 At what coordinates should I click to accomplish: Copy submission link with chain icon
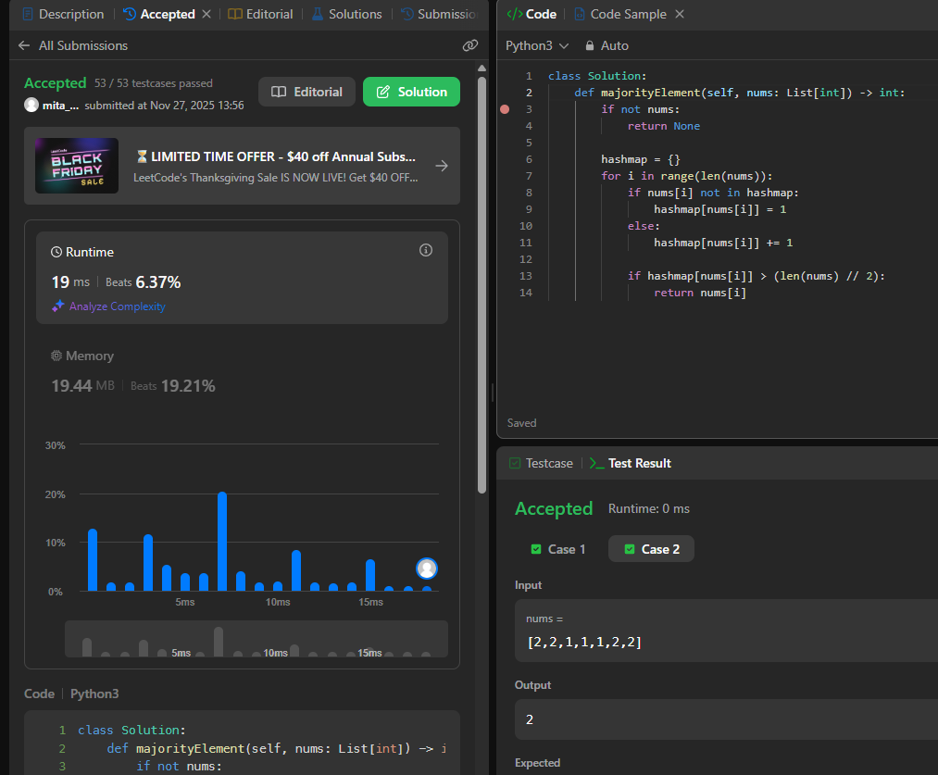pyautogui.click(x=470, y=45)
